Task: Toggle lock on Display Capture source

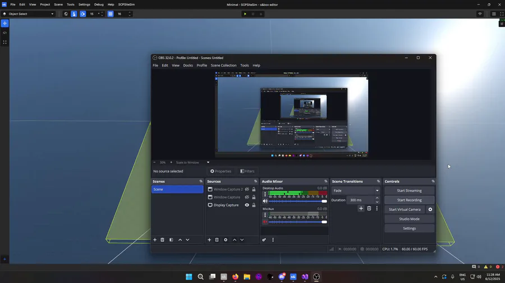Action: coord(254,205)
